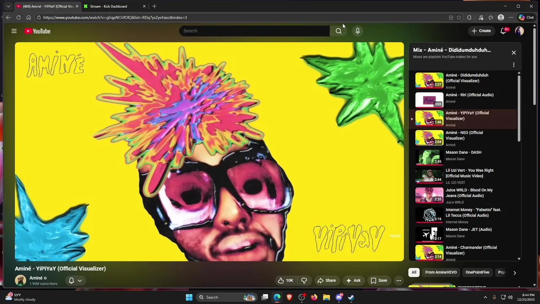
Task: Open the Copilot Chat button
Action: [526, 17]
